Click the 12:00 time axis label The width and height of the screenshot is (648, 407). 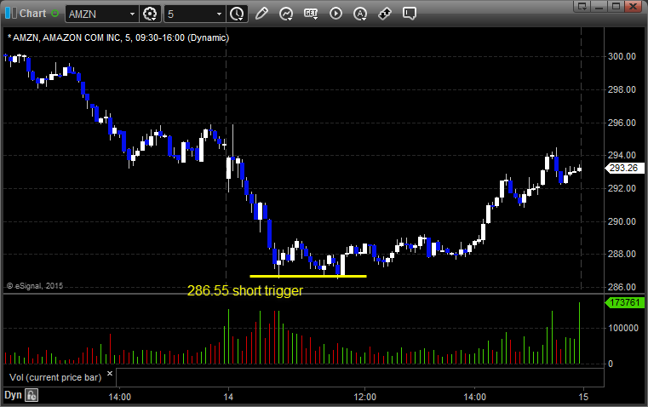click(x=365, y=397)
